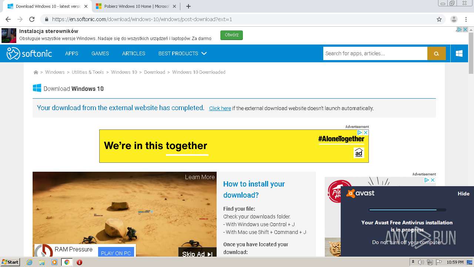Click the Ad Council logo
474x267 pixels.
pyautogui.click(x=359, y=153)
